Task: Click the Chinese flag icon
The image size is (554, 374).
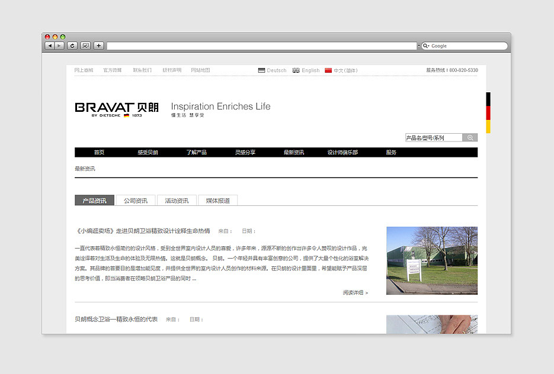Action: (x=328, y=70)
